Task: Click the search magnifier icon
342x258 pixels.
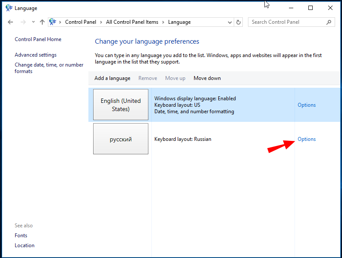Action: pos(329,22)
